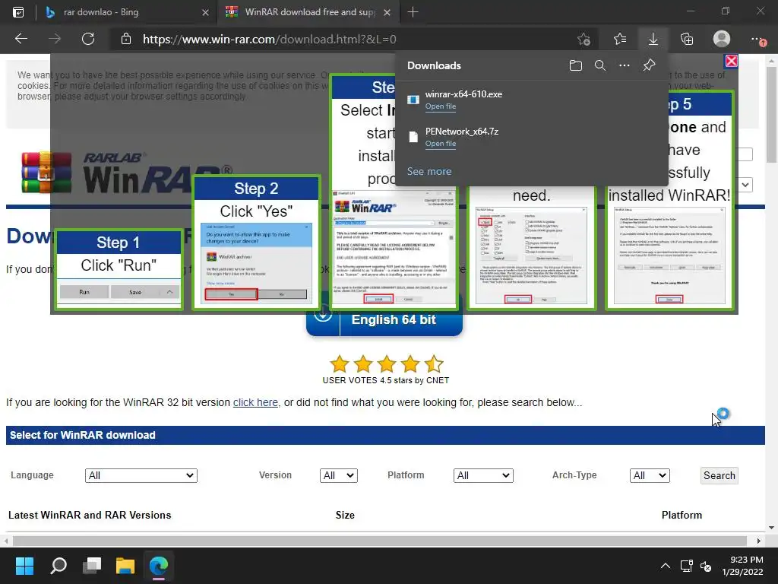Image resolution: width=778 pixels, height=584 pixels.
Task: Open the user profile avatar
Action: 722,39
